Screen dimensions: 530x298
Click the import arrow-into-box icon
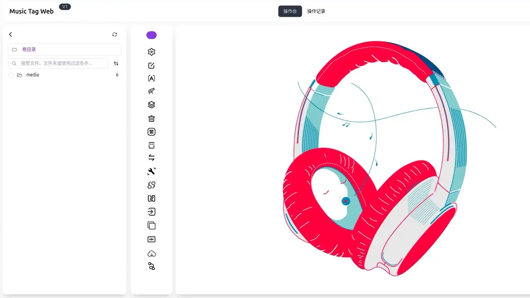pos(152,212)
